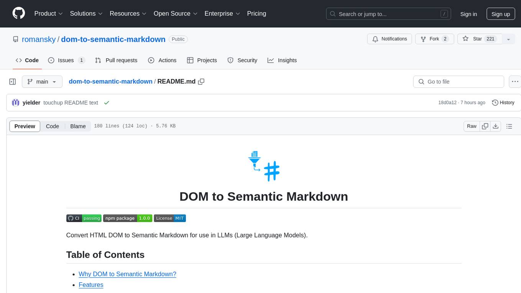Open the document outline icon
The image size is (521, 293).
[509, 126]
